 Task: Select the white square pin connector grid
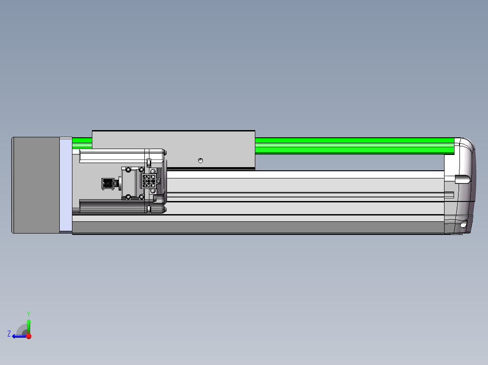click(149, 181)
